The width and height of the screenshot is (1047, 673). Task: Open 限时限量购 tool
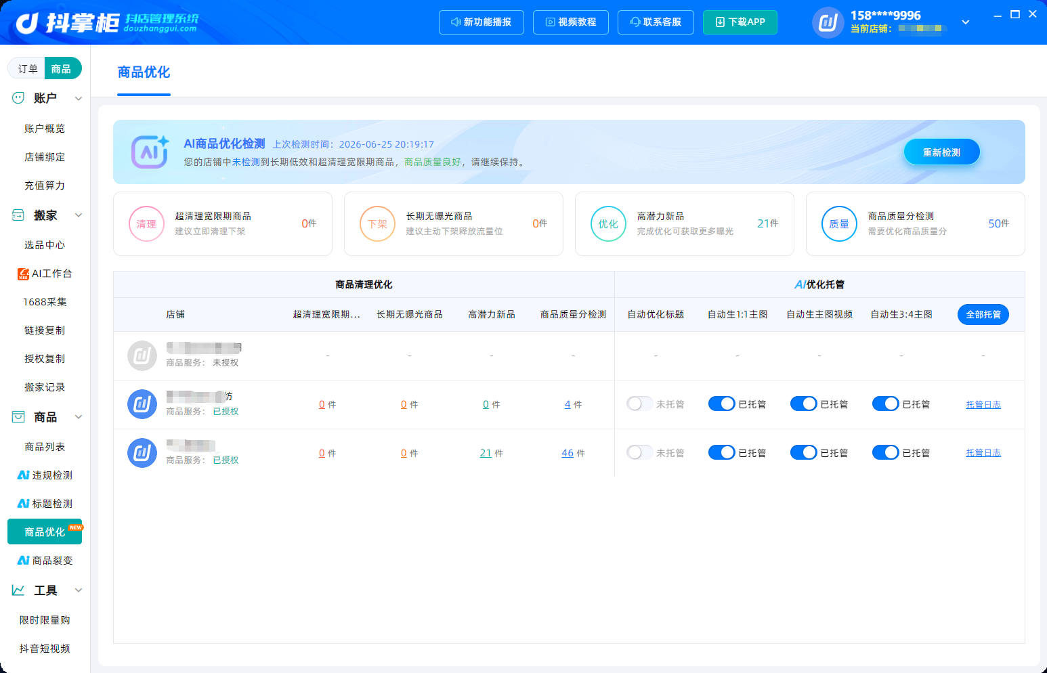[45, 620]
